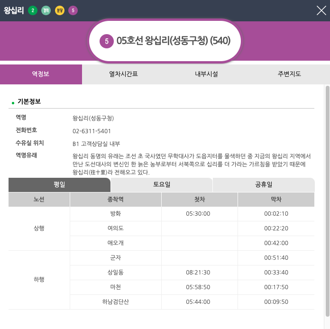Select the Gyeongui line icon in header

tap(46, 10)
